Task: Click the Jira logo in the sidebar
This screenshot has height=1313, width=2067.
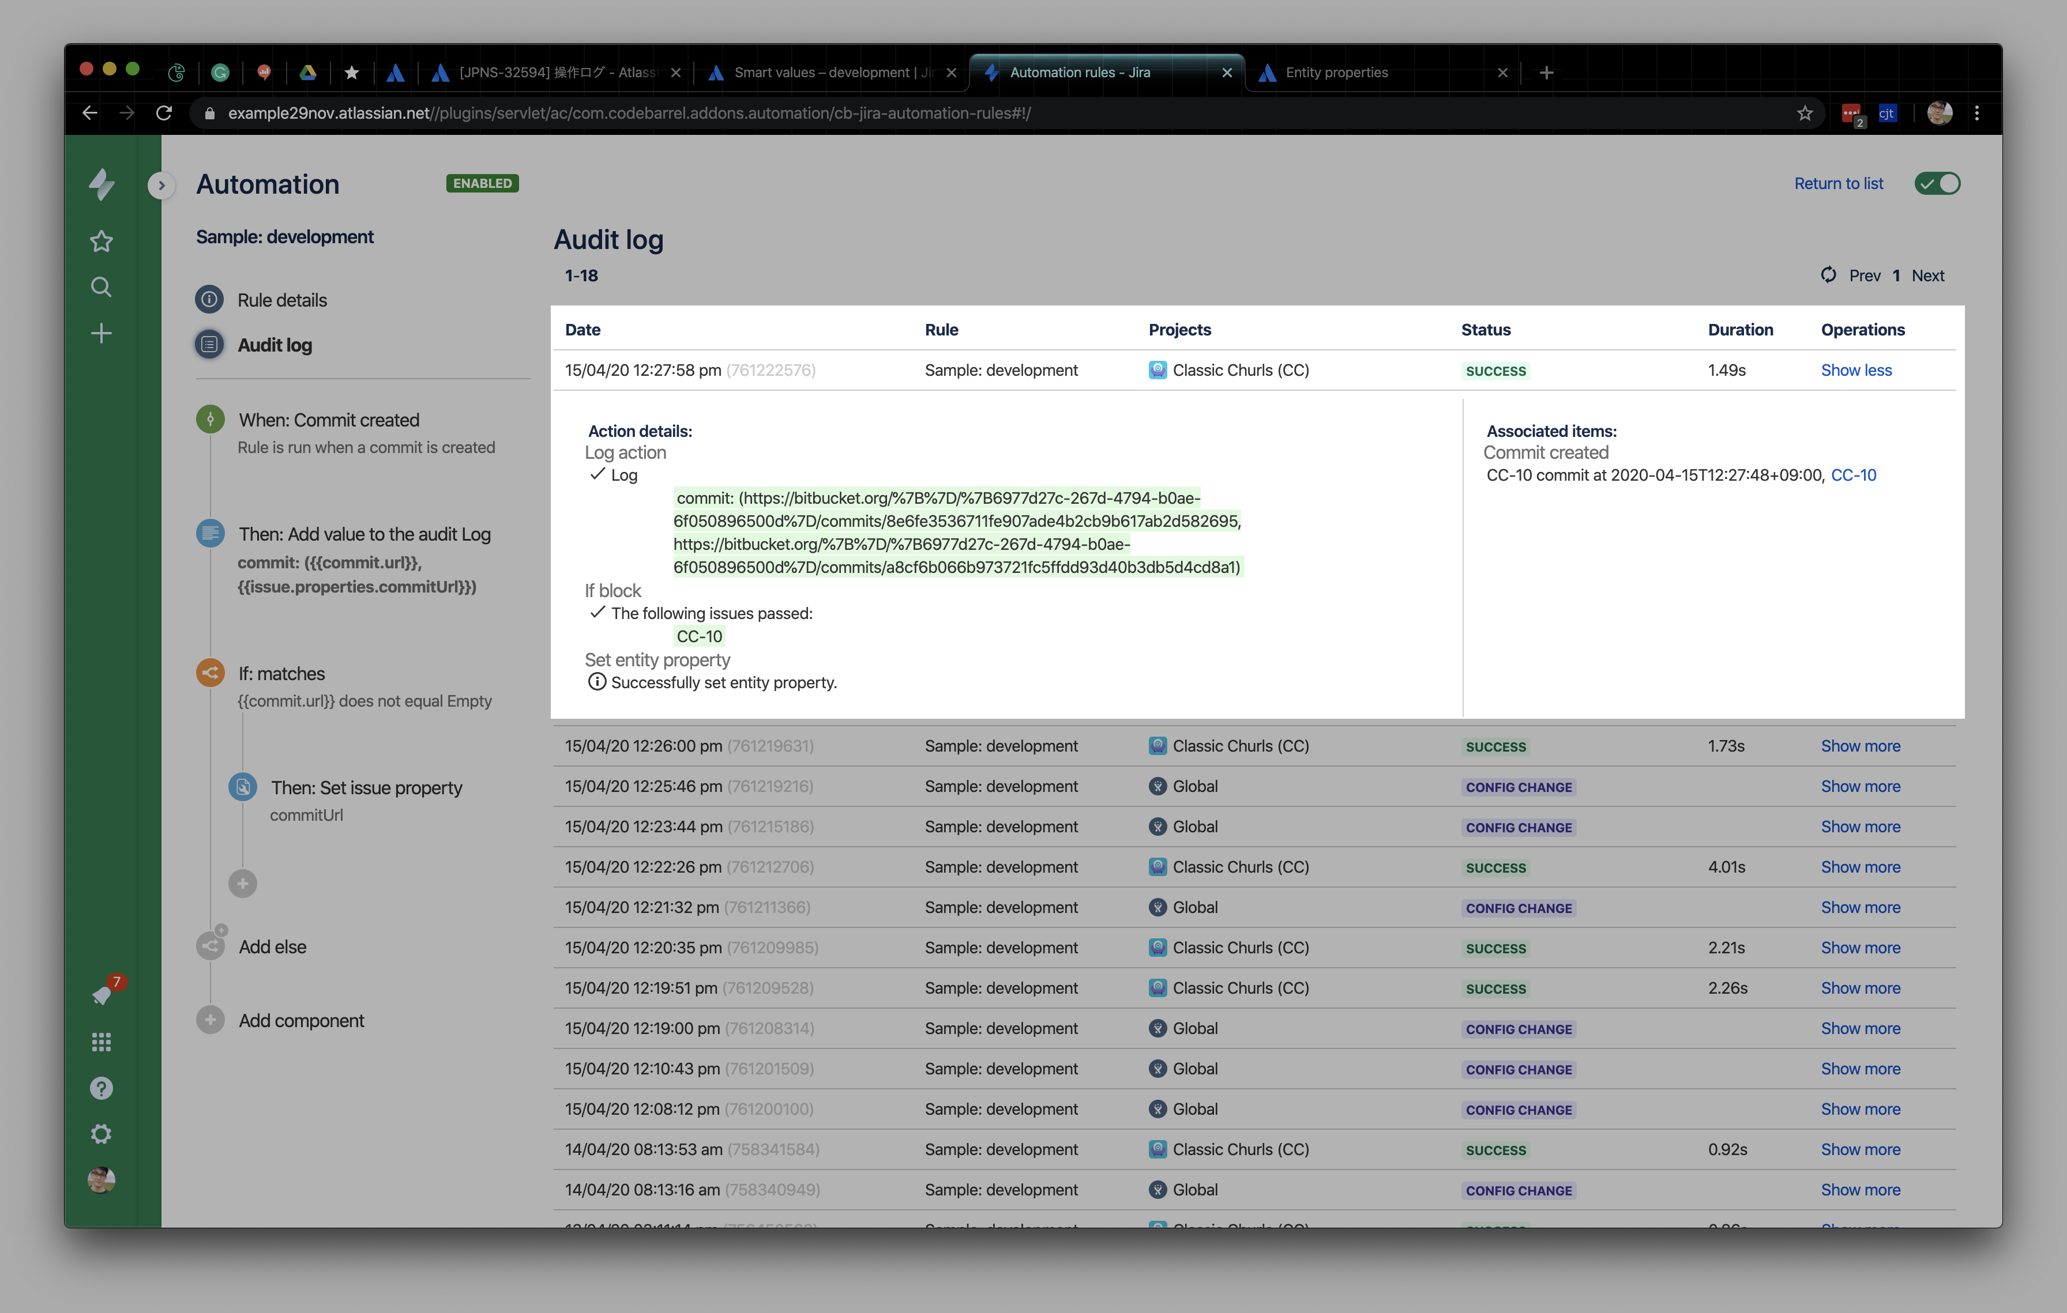Action: 102,183
